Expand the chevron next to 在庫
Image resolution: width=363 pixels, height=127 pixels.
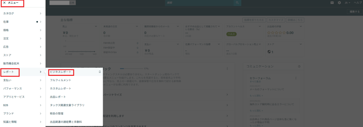click(x=40, y=22)
